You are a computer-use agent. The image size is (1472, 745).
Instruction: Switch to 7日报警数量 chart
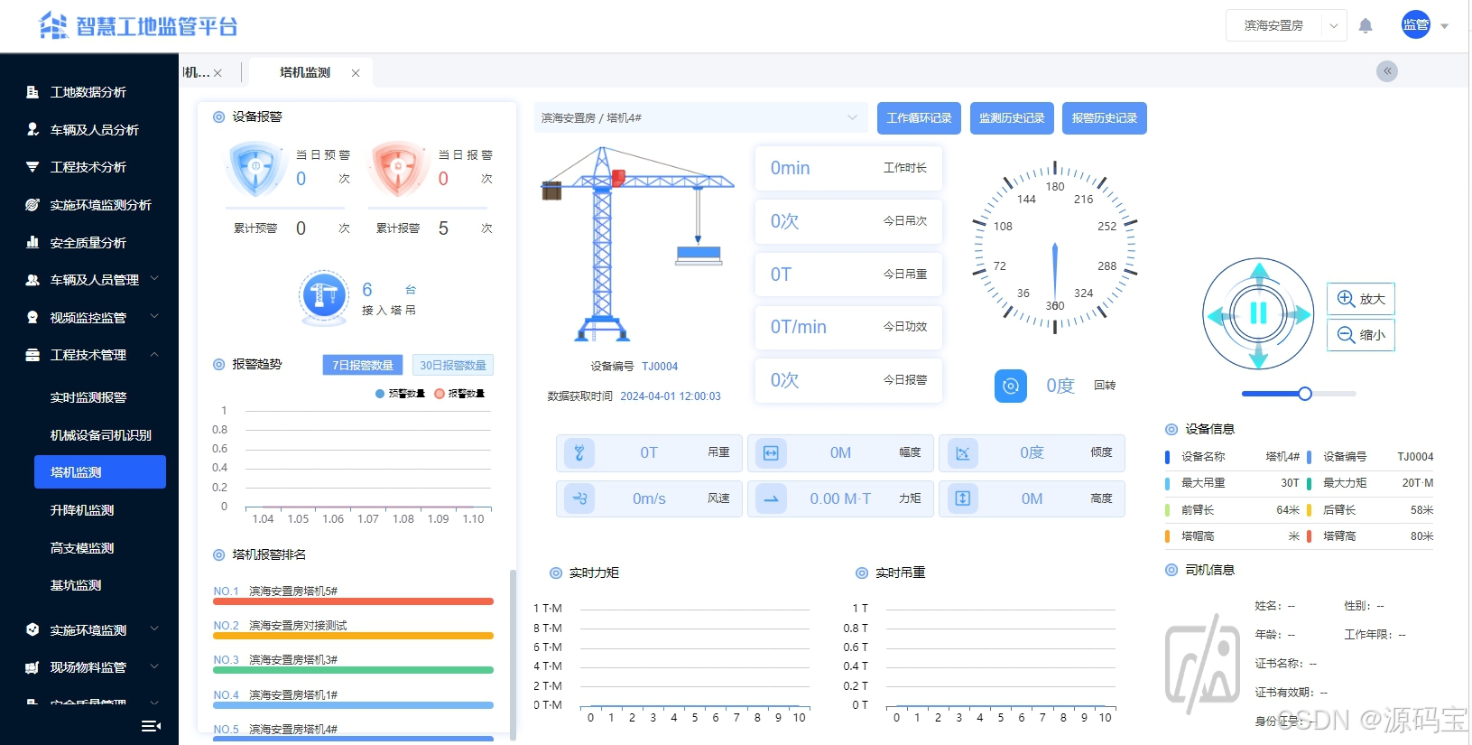pos(363,365)
